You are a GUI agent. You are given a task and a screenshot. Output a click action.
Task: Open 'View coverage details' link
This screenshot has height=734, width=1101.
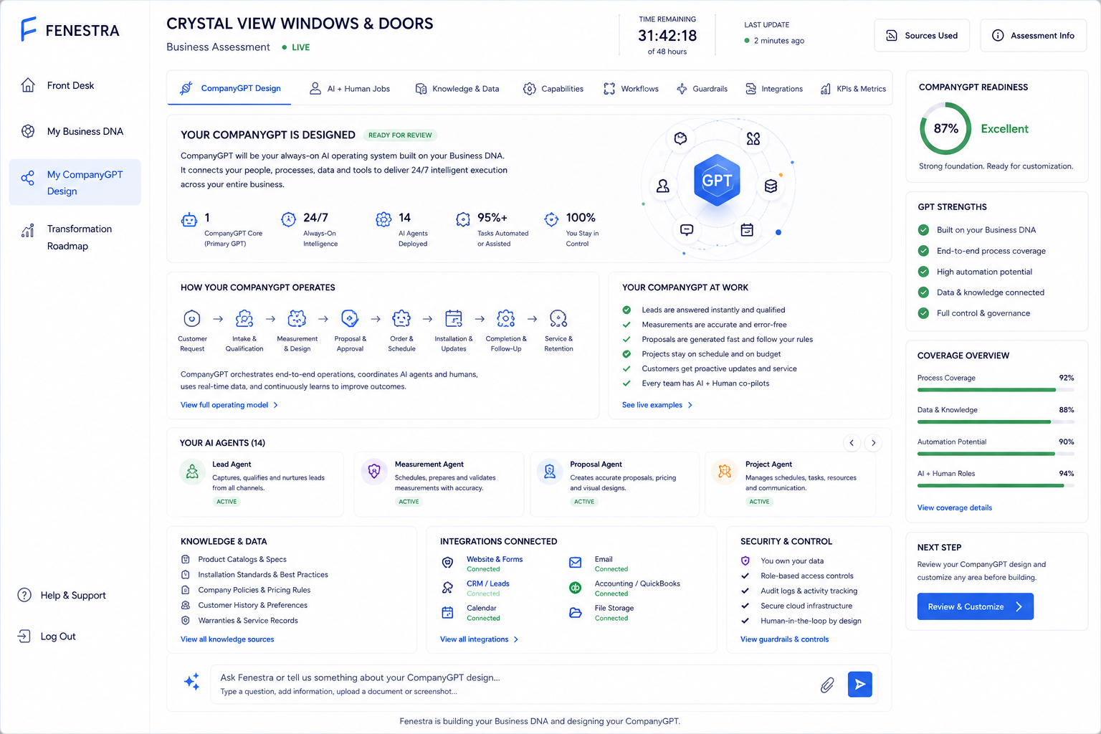click(955, 507)
